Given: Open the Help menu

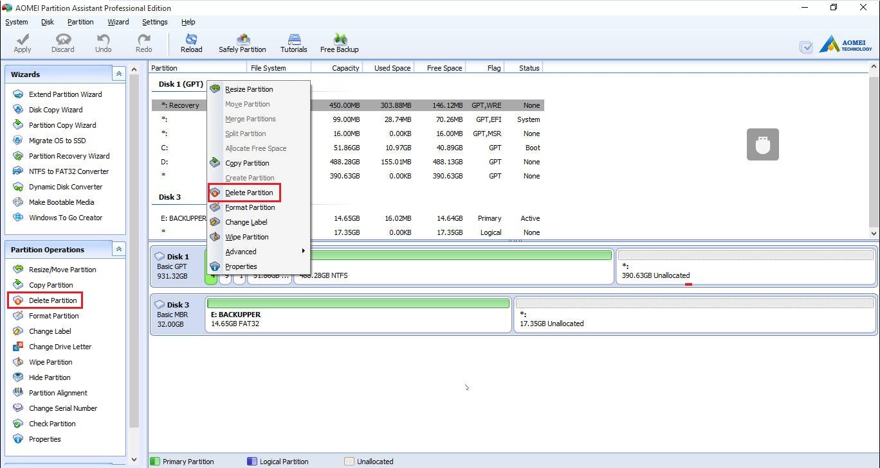Looking at the screenshot, I should (x=188, y=22).
